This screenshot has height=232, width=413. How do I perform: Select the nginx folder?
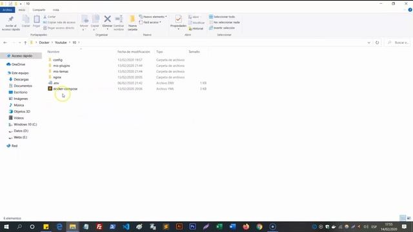click(57, 77)
